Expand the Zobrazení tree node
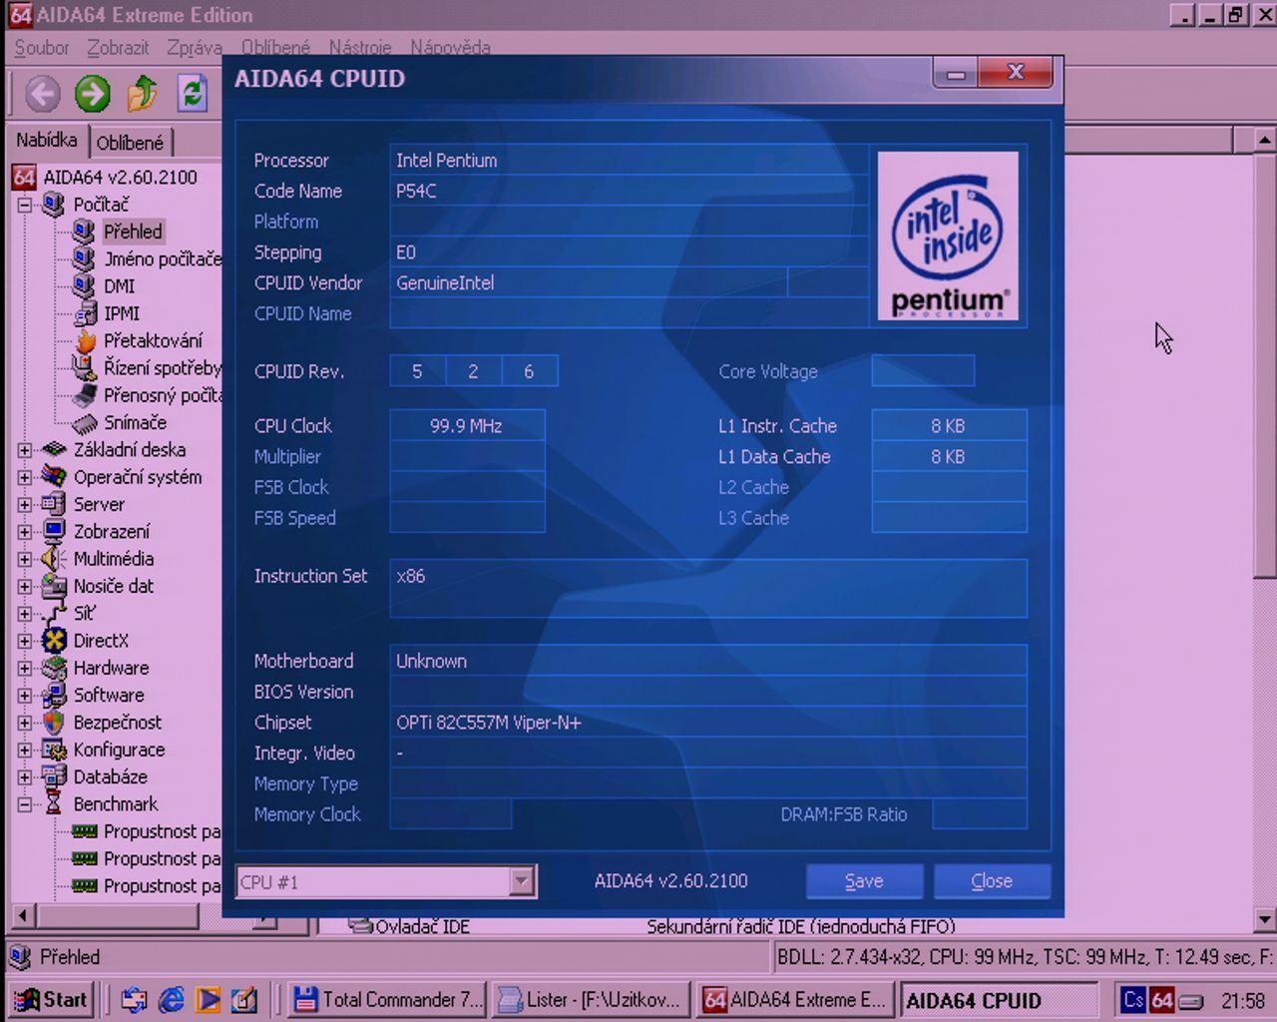 pos(24,532)
